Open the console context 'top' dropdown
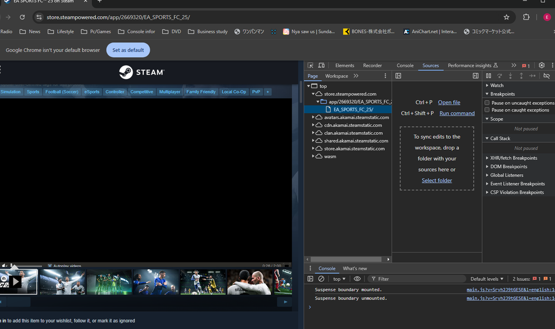Image resolution: width=555 pixels, height=329 pixels. pos(339,279)
